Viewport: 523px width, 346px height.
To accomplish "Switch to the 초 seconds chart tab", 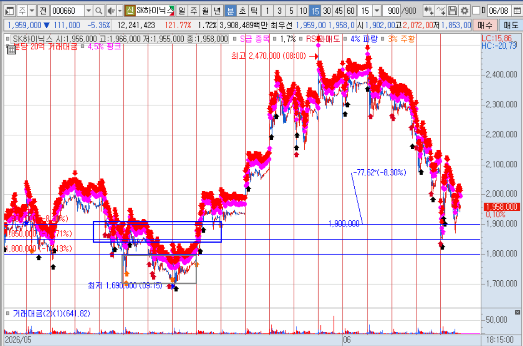I will click(242, 10).
